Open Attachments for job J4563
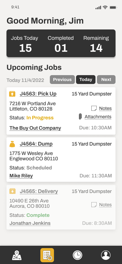 [98, 117]
